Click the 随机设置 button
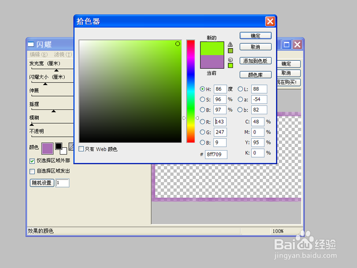 (42, 183)
